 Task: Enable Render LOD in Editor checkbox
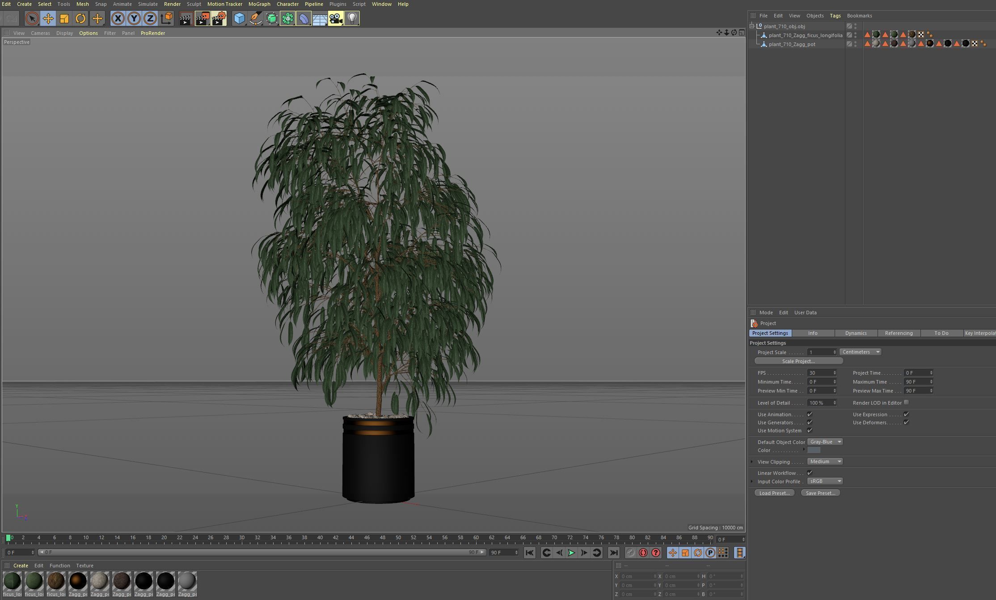[906, 402]
